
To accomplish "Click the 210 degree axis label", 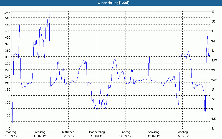I will [x=8, y=83].
